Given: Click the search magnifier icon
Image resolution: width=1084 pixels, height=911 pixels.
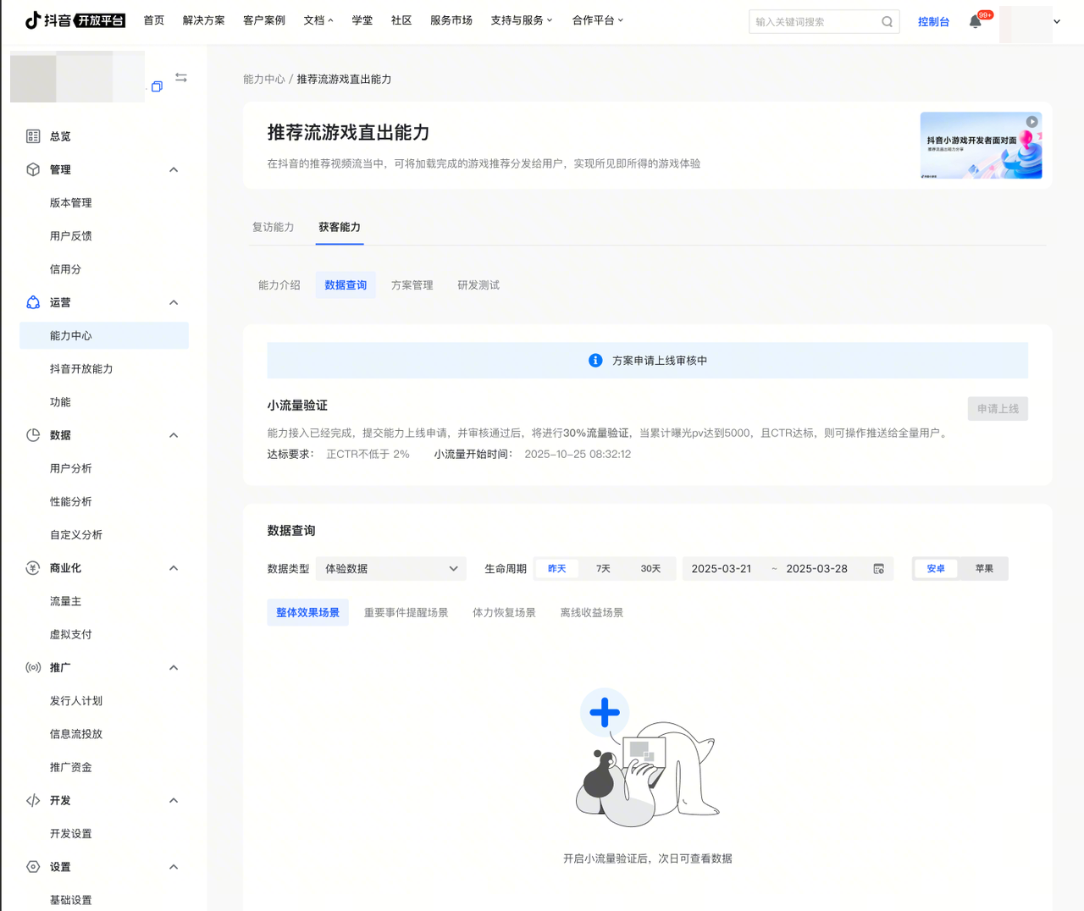Looking at the screenshot, I should (887, 22).
